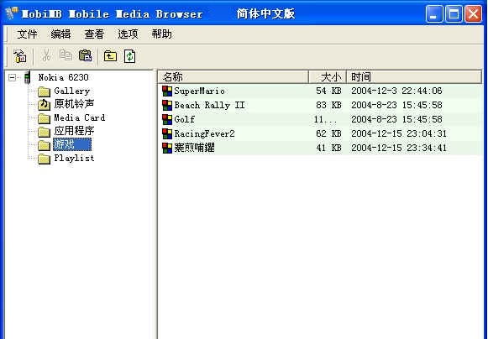The width and height of the screenshot is (488, 339).
Task: Sort by the 大小 column header
Action: 328,77
